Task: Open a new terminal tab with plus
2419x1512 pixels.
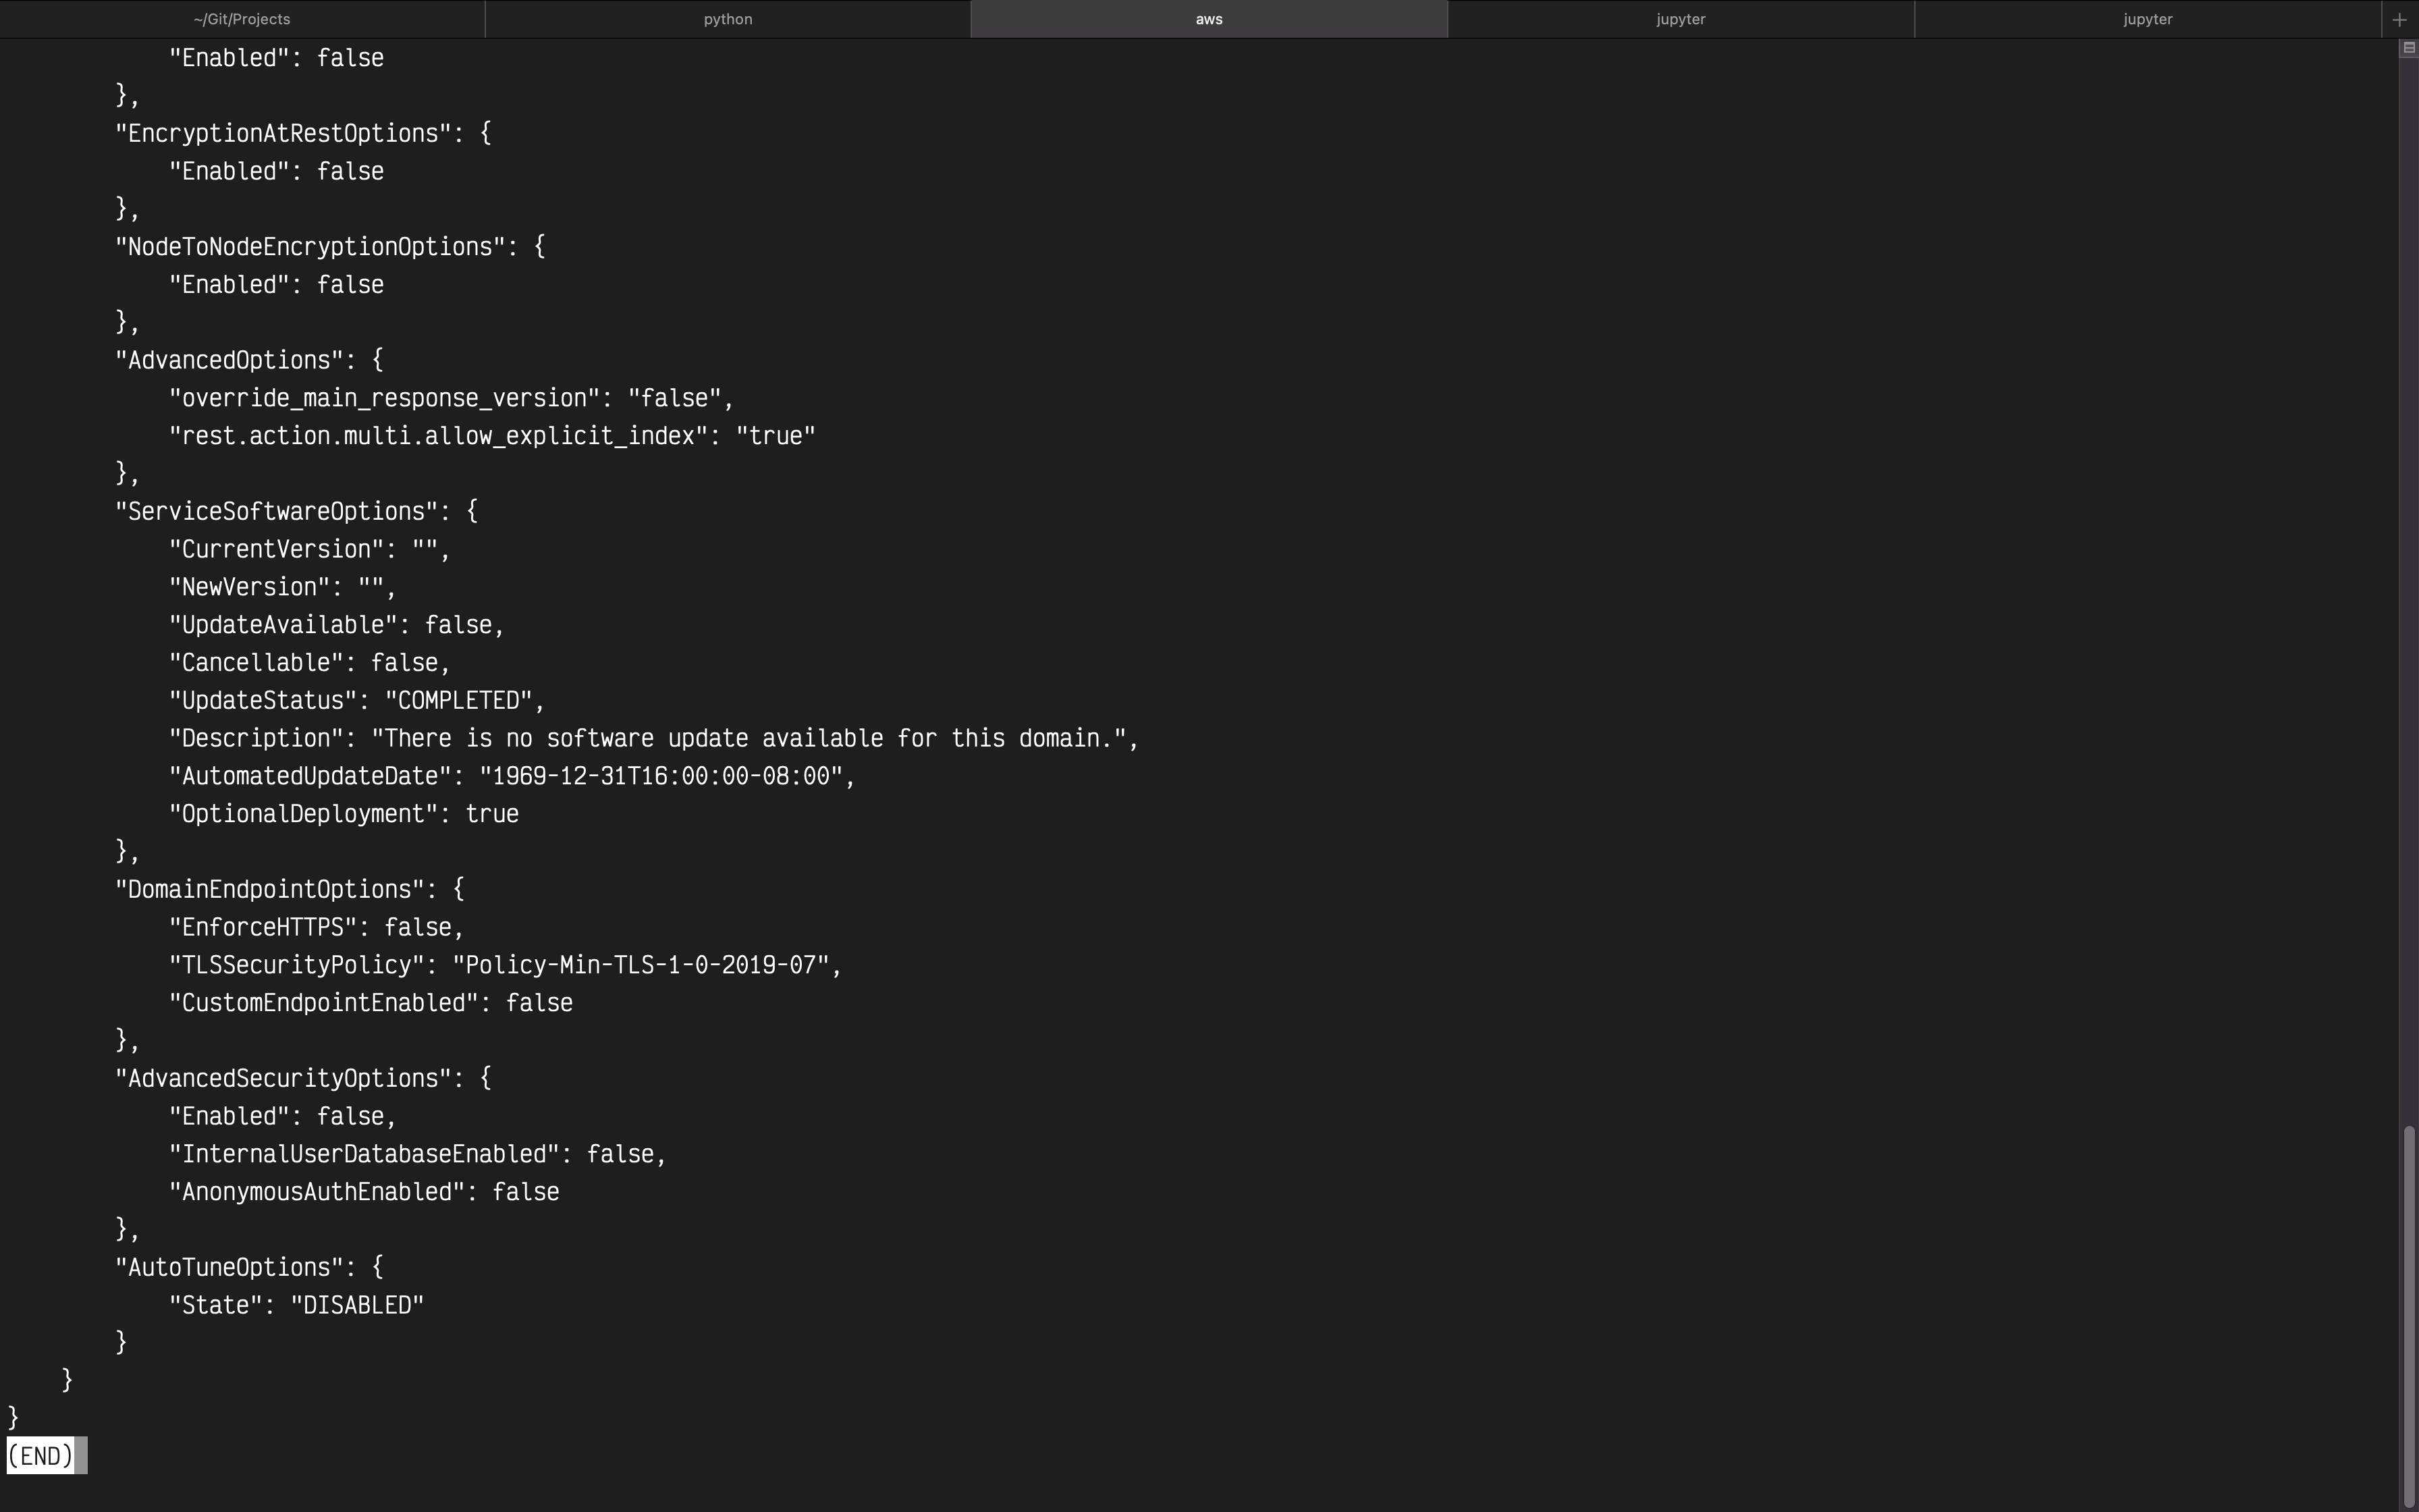Action: [x=2399, y=19]
